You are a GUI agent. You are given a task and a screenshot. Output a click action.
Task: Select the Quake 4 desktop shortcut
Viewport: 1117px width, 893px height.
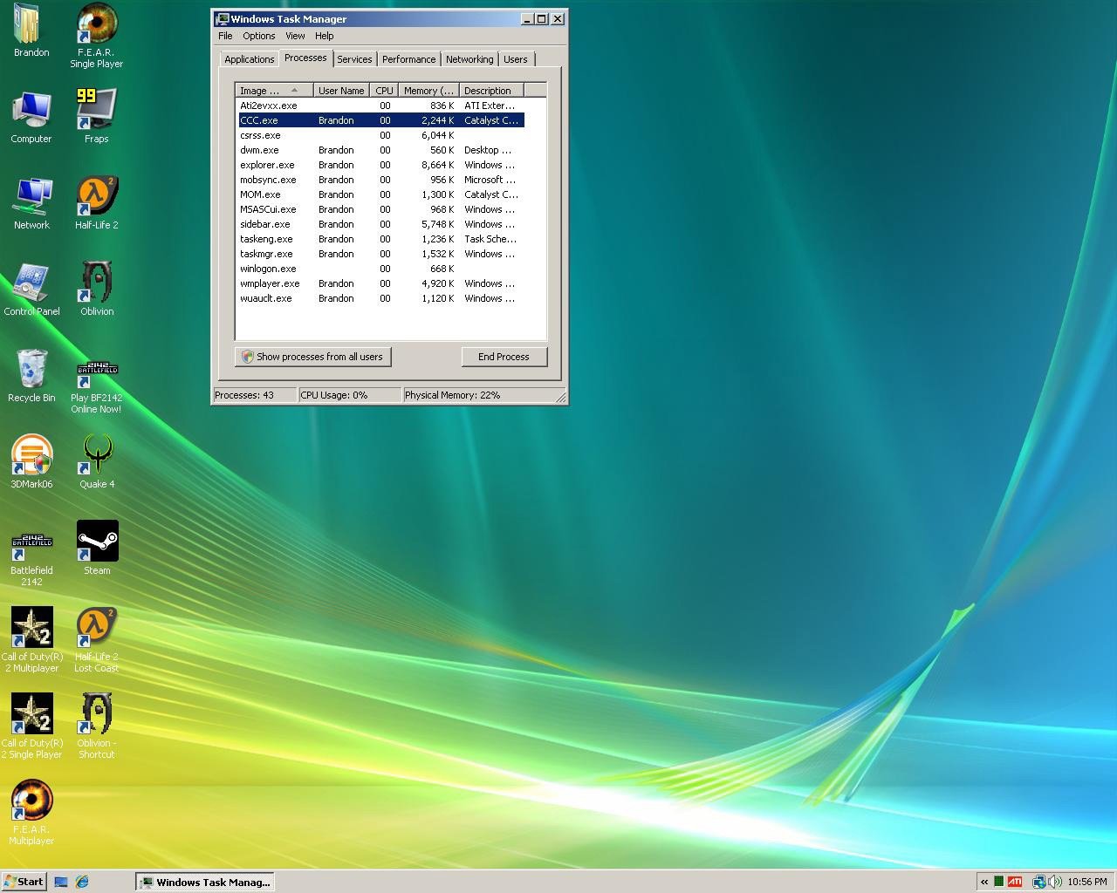point(96,461)
